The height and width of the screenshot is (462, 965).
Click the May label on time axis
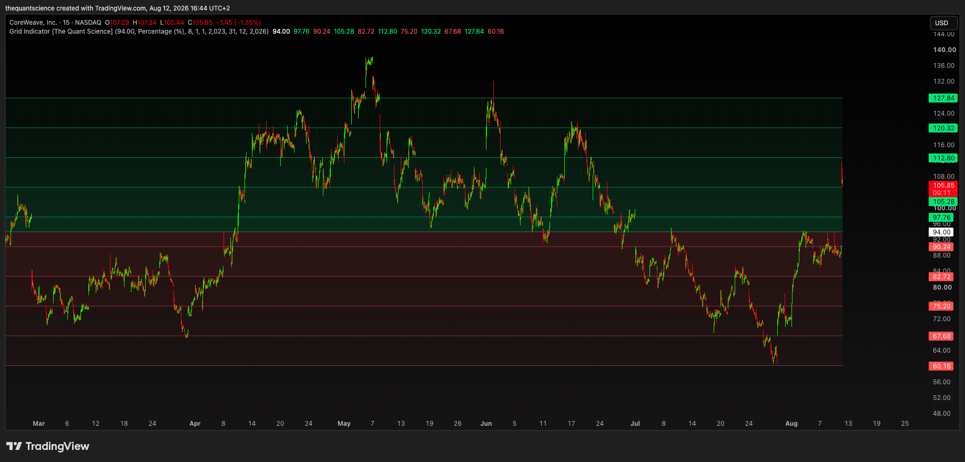[x=344, y=424]
